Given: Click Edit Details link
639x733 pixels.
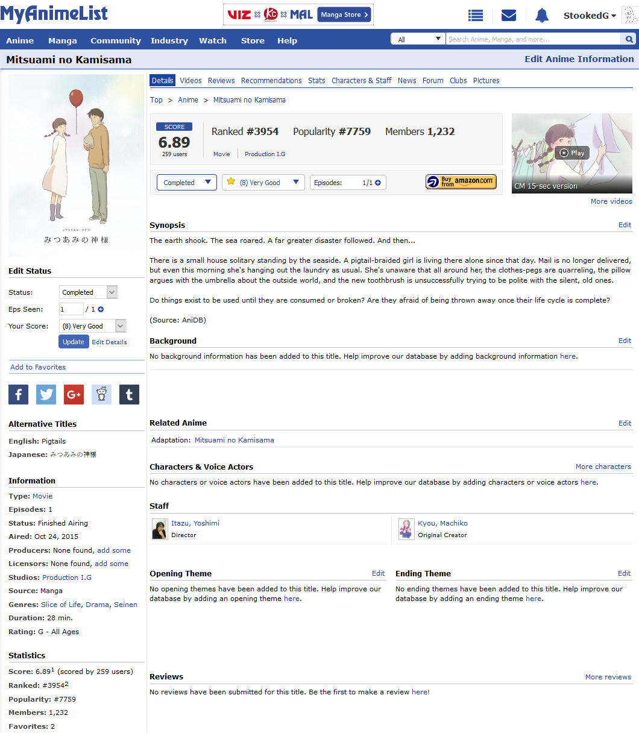Looking at the screenshot, I should pos(110,342).
